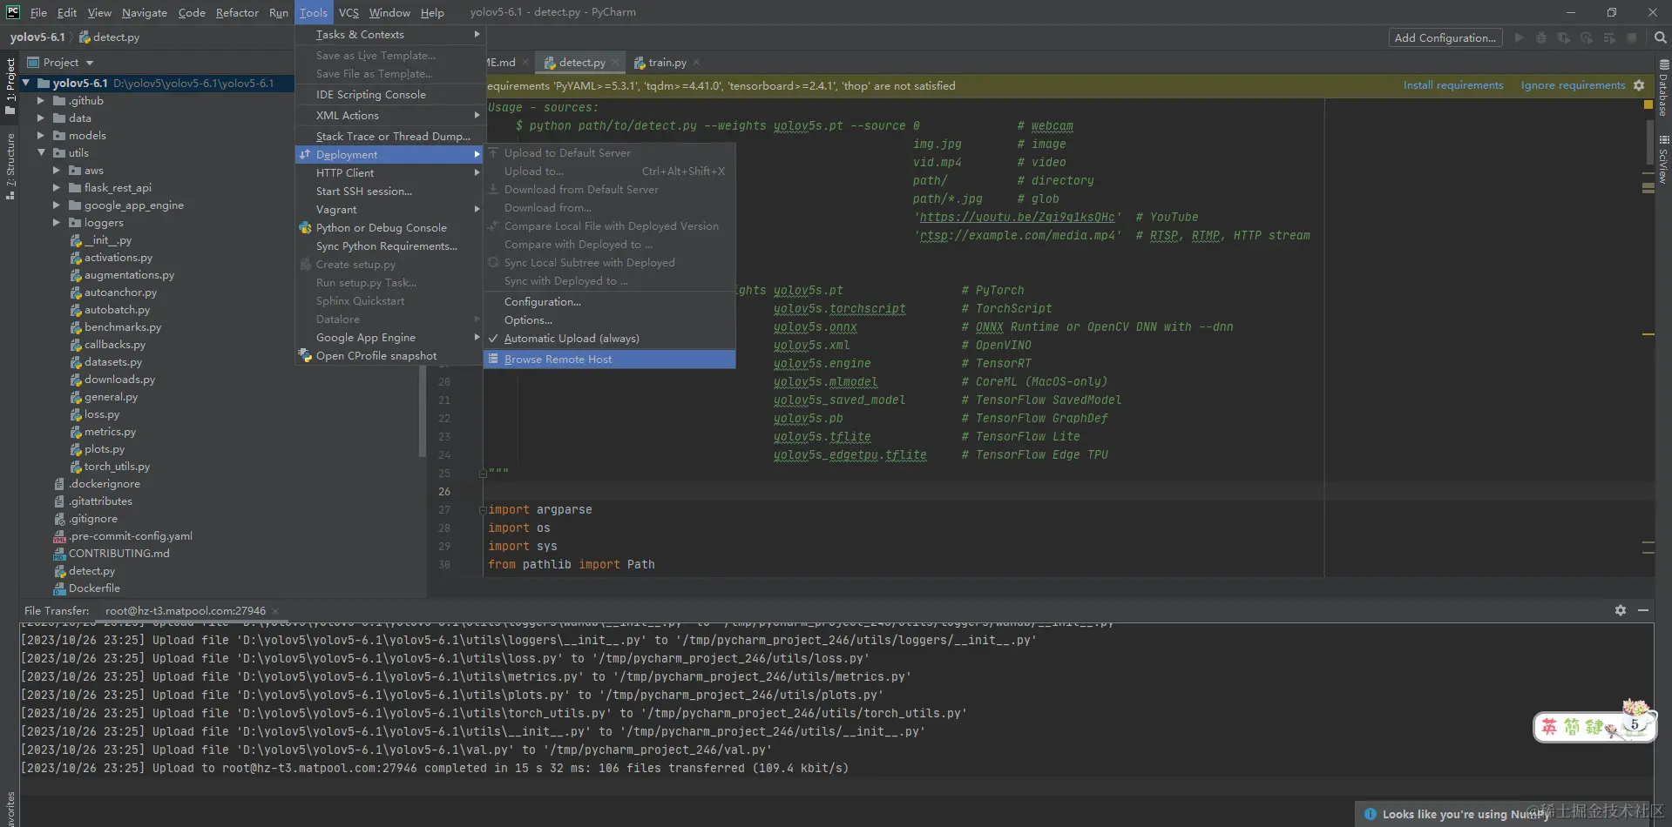
Task: Click Install requirements link
Action: pos(1452,85)
